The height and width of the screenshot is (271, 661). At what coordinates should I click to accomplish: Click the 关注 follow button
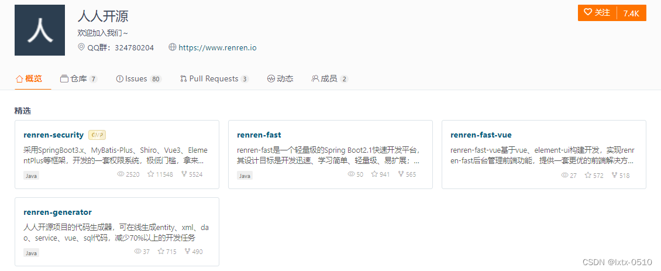597,13
